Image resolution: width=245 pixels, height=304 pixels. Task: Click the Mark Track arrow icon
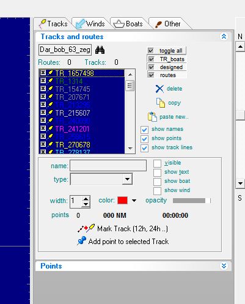pyautogui.click(x=86, y=228)
